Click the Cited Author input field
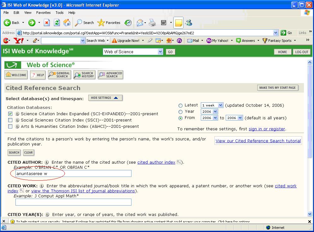Screen dimensions: 314x232 pyautogui.click(x=73, y=173)
